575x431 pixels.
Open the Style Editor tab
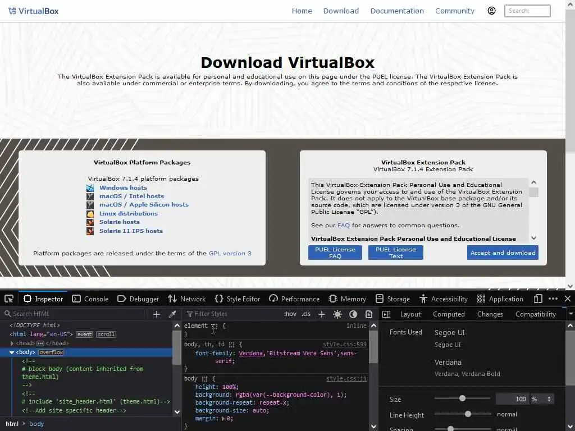point(238,299)
